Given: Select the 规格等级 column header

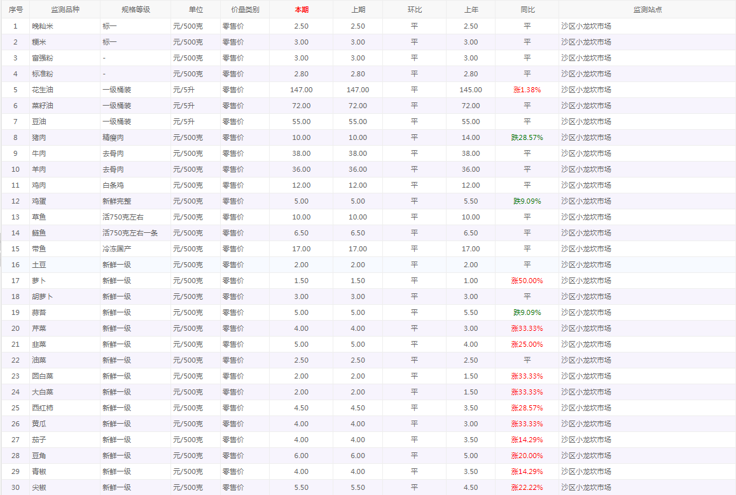Looking at the screenshot, I should [x=135, y=10].
